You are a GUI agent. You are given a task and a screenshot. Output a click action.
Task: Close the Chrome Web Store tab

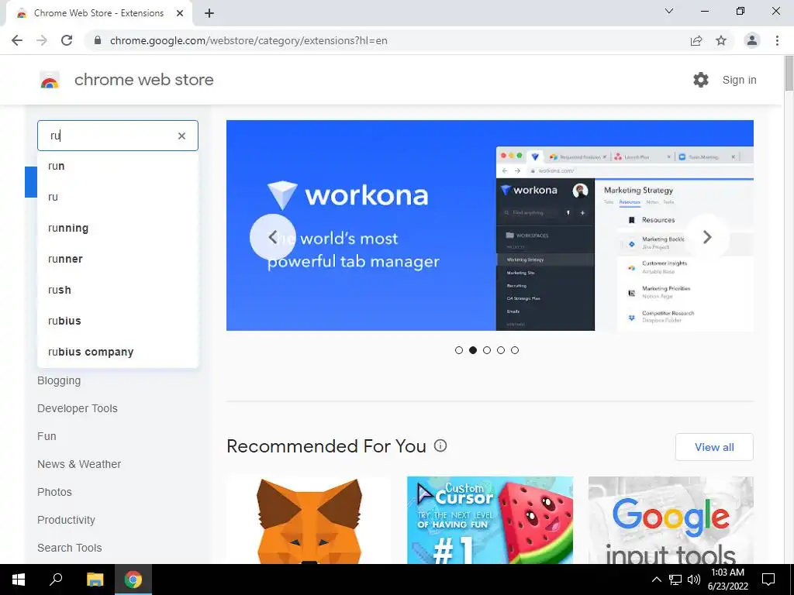[180, 13]
